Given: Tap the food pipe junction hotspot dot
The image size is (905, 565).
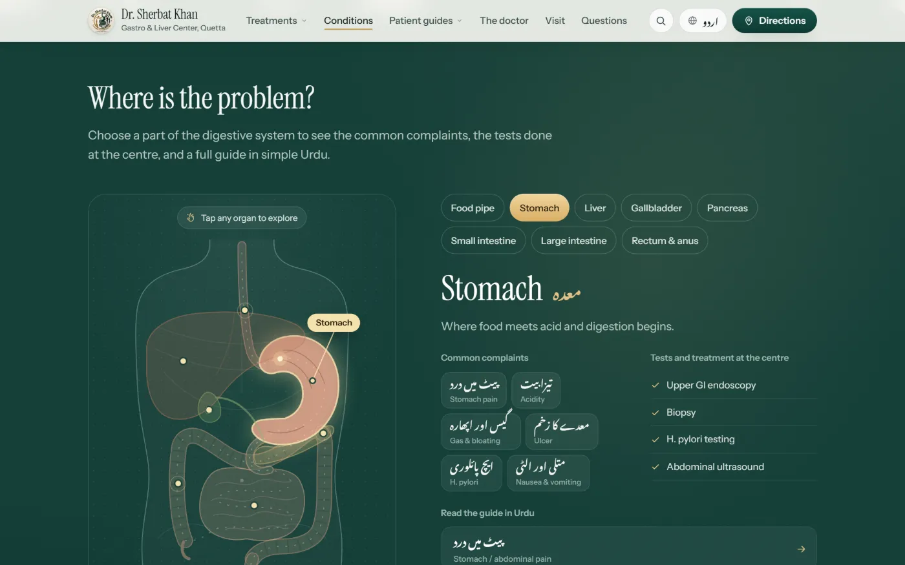Looking at the screenshot, I should [x=244, y=310].
